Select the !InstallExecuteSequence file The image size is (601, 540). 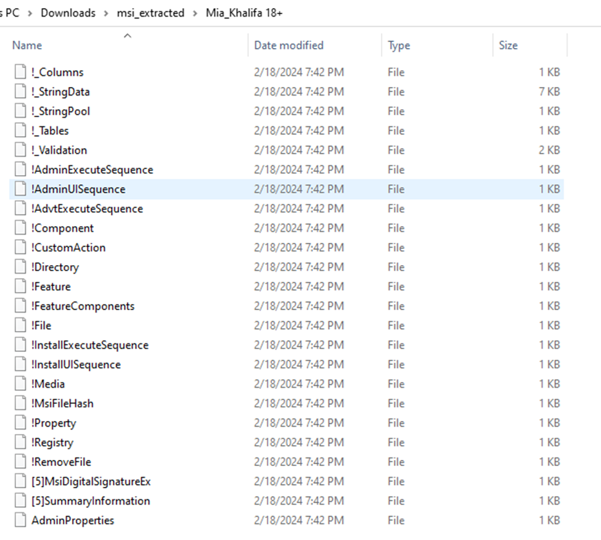(x=90, y=345)
